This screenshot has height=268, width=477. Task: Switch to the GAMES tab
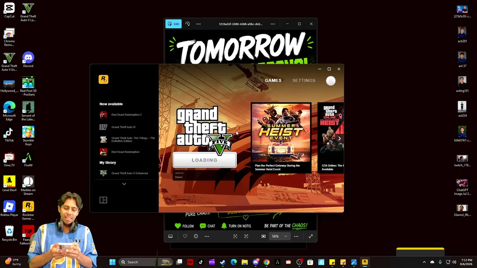(x=273, y=80)
